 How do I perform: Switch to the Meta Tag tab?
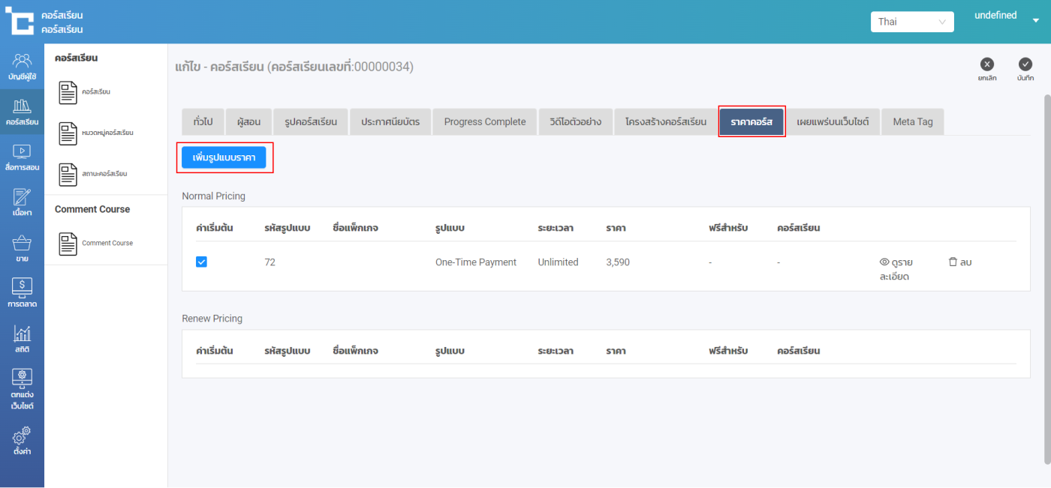912,121
